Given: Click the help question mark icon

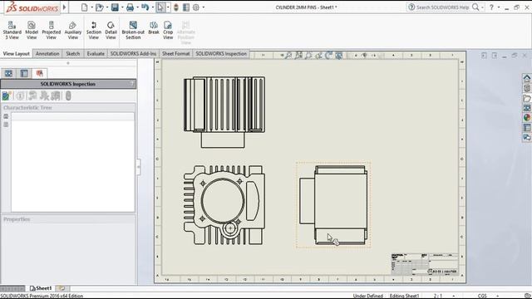Looking at the screenshot, I should point(491,7).
